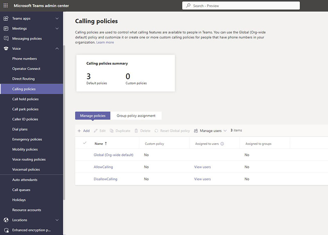
Task: View users for DisallowCalling policy
Action: point(202,179)
